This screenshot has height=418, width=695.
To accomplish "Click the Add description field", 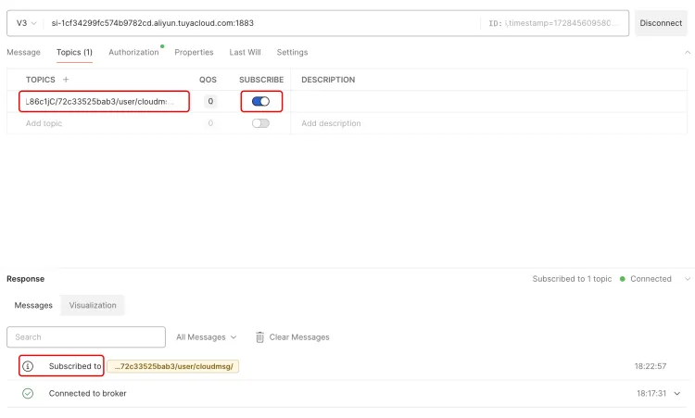I will (487, 123).
